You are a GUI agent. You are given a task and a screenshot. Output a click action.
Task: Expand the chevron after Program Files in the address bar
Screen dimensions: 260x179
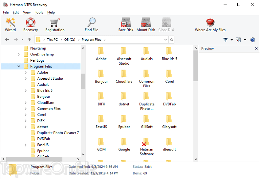(105, 40)
